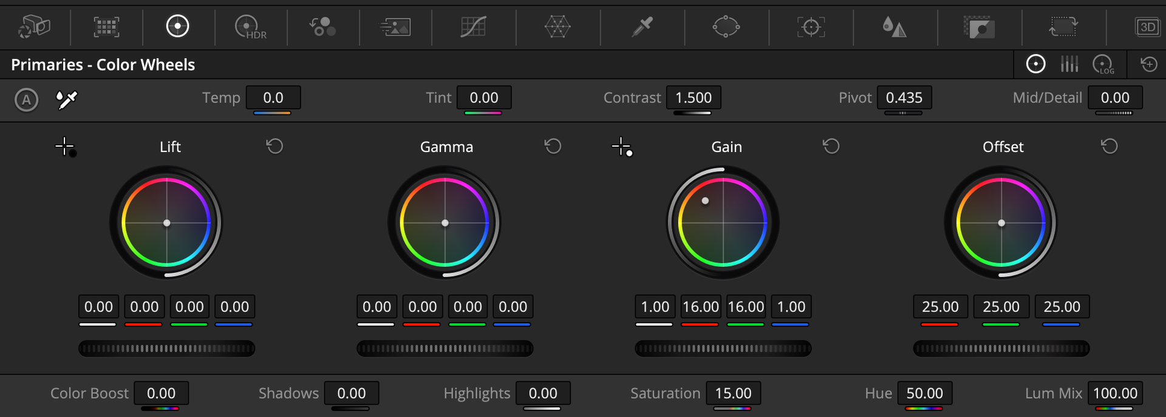Click the Temp value field
This screenshot has height=417, width=1166.
(x=273, y=98)
